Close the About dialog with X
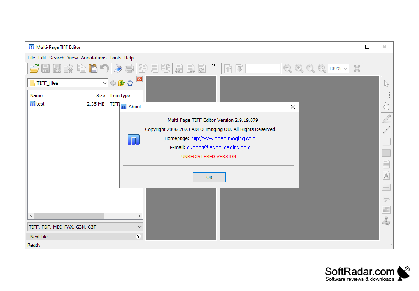Viewport: 419px width, 291px height. tap(293, 107)
